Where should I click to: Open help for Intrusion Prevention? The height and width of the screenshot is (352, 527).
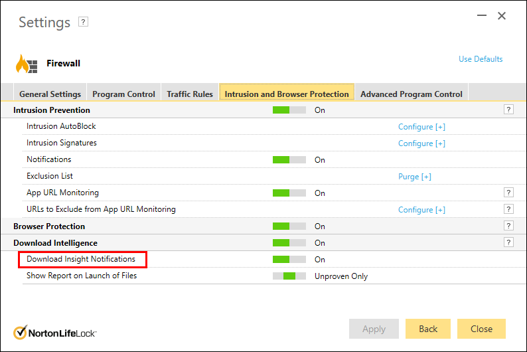[x=508, y=110]
